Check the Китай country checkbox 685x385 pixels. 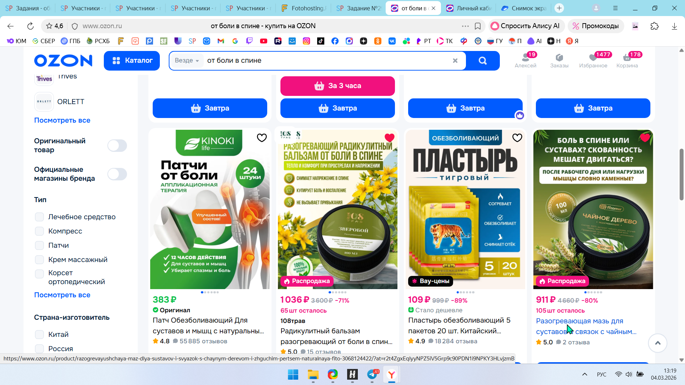coord(40,334)
